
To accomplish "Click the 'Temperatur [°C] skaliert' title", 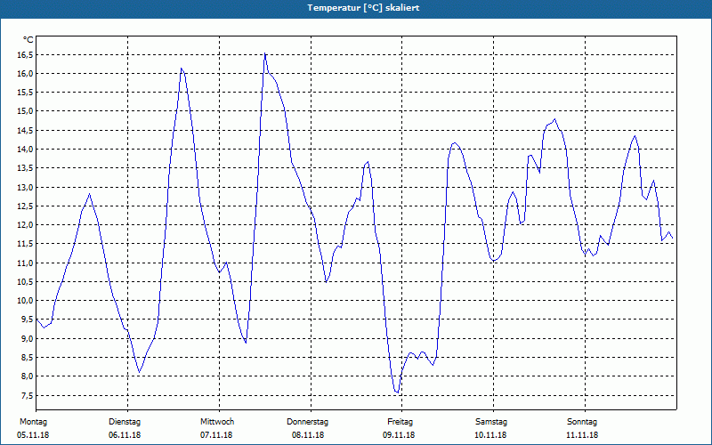I will click(363, 8).
